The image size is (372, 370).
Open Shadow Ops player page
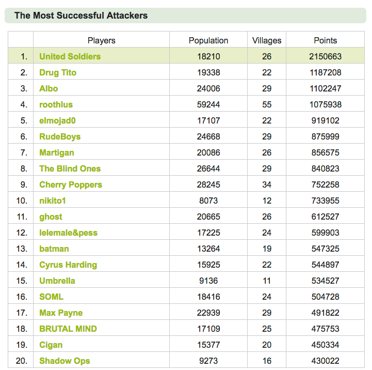(x=65, y=361)
